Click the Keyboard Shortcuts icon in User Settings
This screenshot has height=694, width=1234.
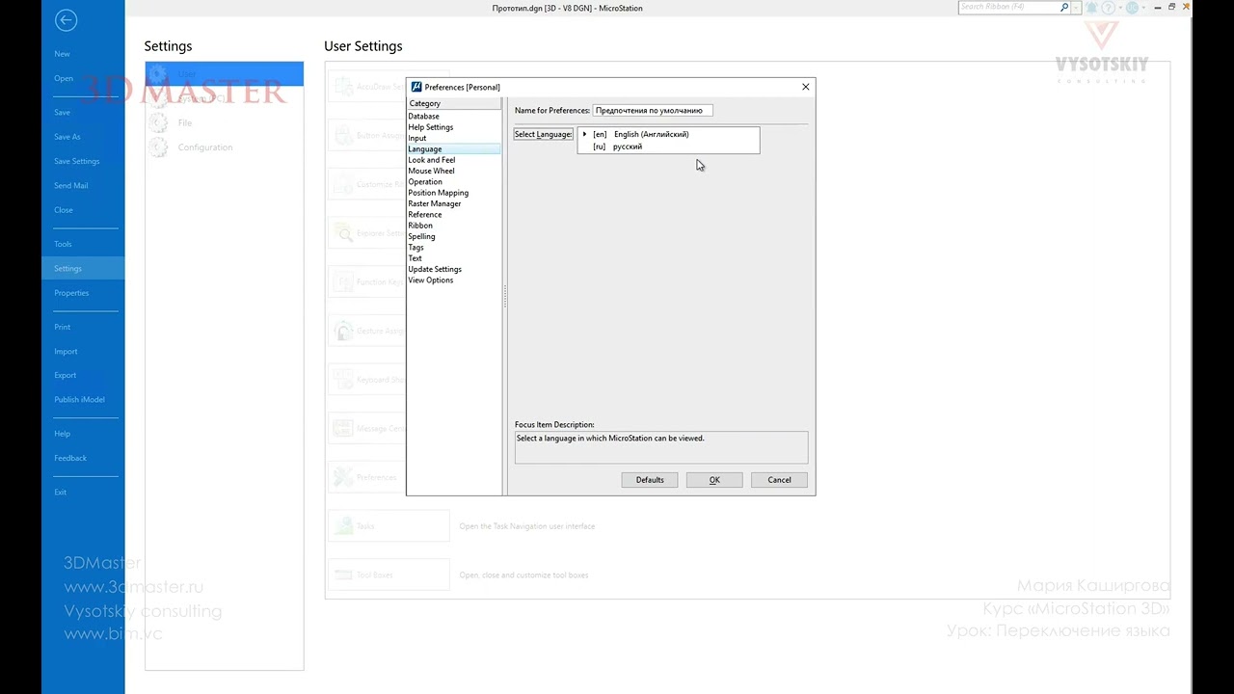point(343,380)
